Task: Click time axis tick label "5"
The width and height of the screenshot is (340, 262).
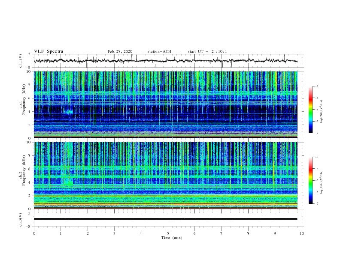Action: point(168,233)
